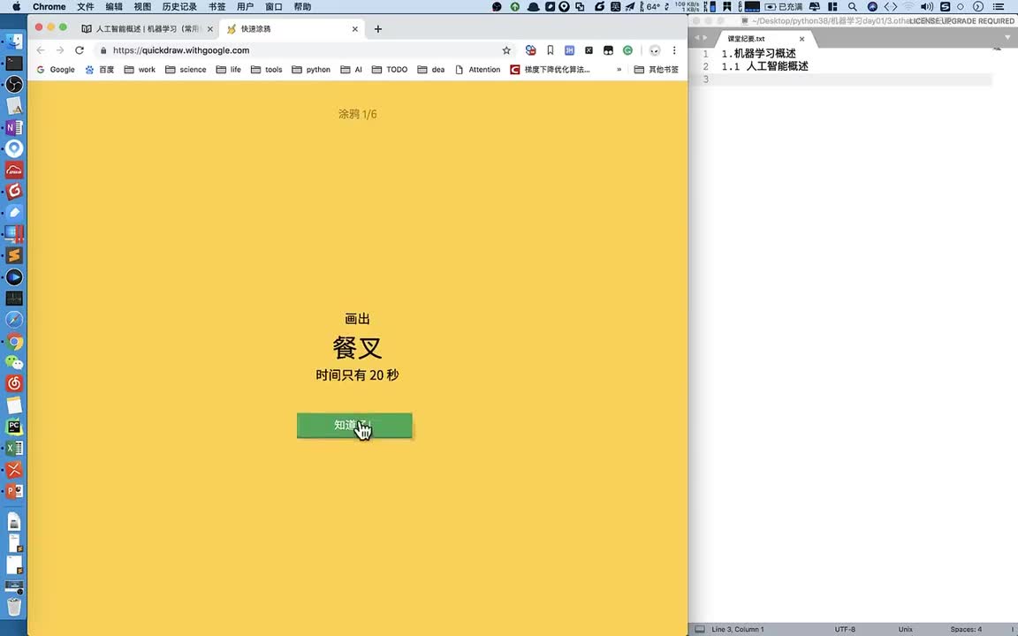Open Sublime Text from the Dock
1018x636 pixels.
[14, 255]
